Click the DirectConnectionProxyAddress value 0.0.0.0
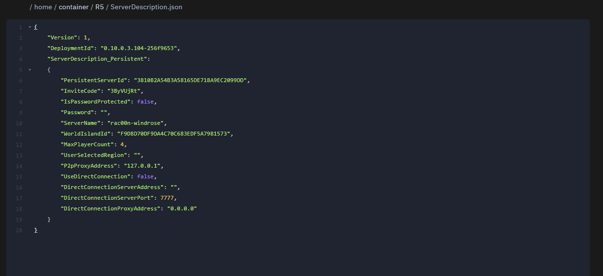The image size is (603, 276). click(182, 209)
